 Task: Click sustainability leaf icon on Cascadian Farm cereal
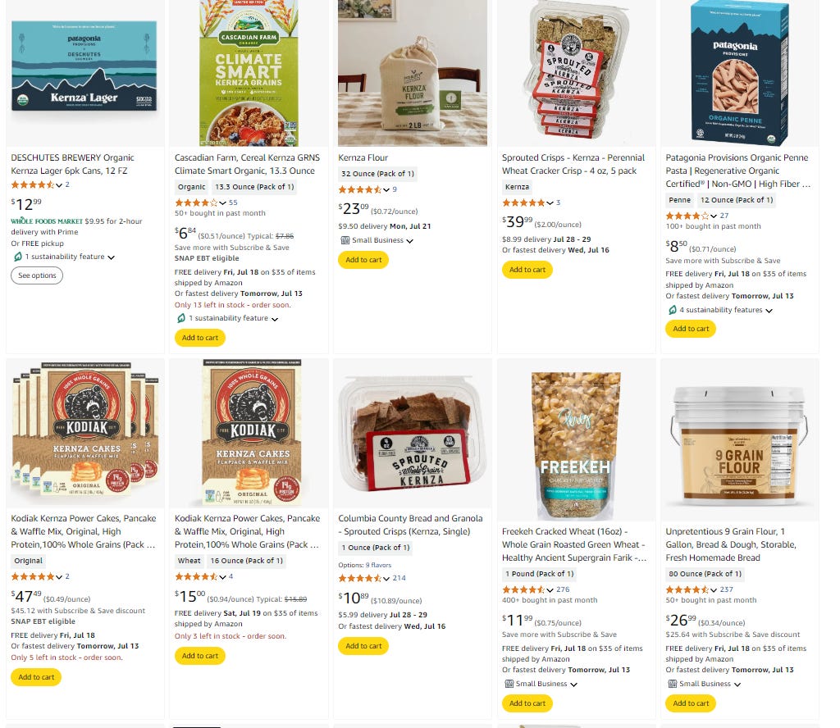(181, 318)
